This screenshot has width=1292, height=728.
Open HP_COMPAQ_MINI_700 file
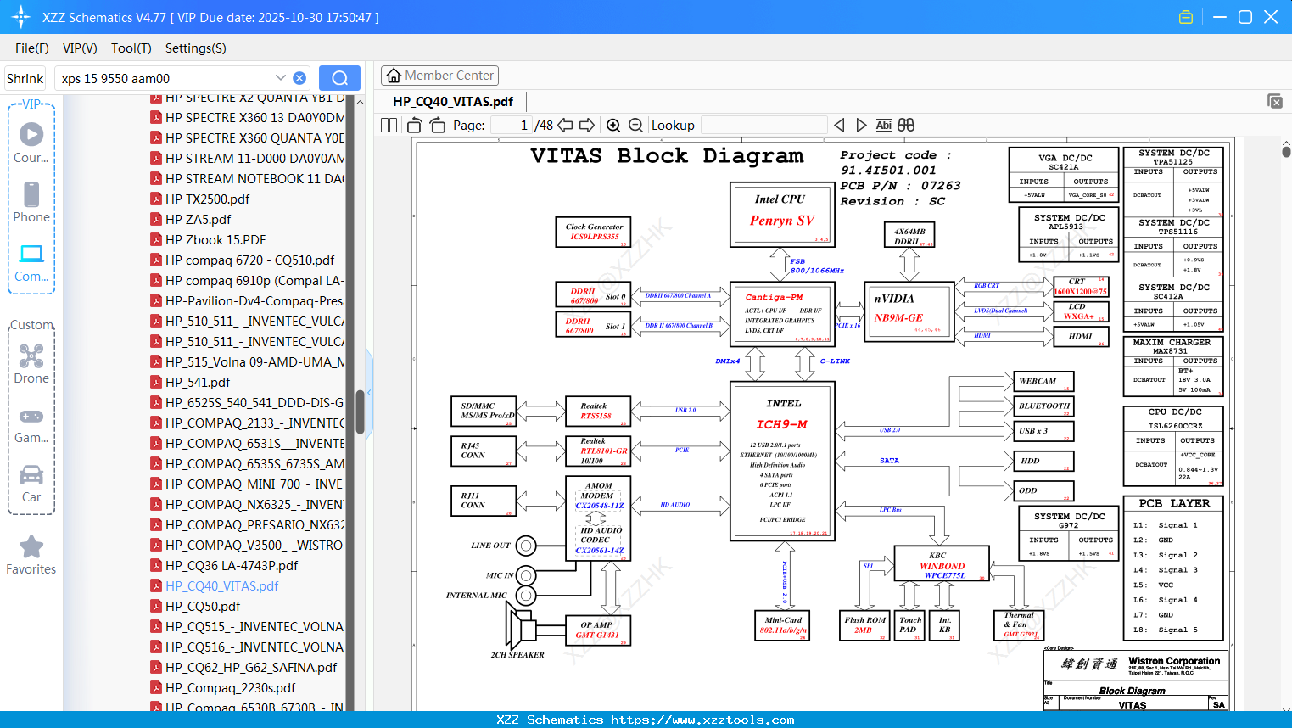tap(254, 484)
